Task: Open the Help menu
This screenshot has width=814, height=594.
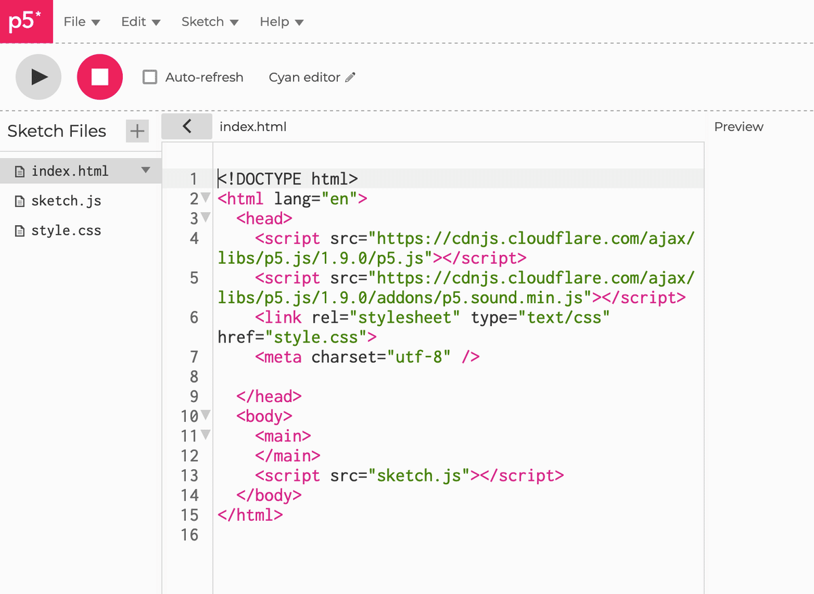Action: pyautogui.click(x=281, y=22)
